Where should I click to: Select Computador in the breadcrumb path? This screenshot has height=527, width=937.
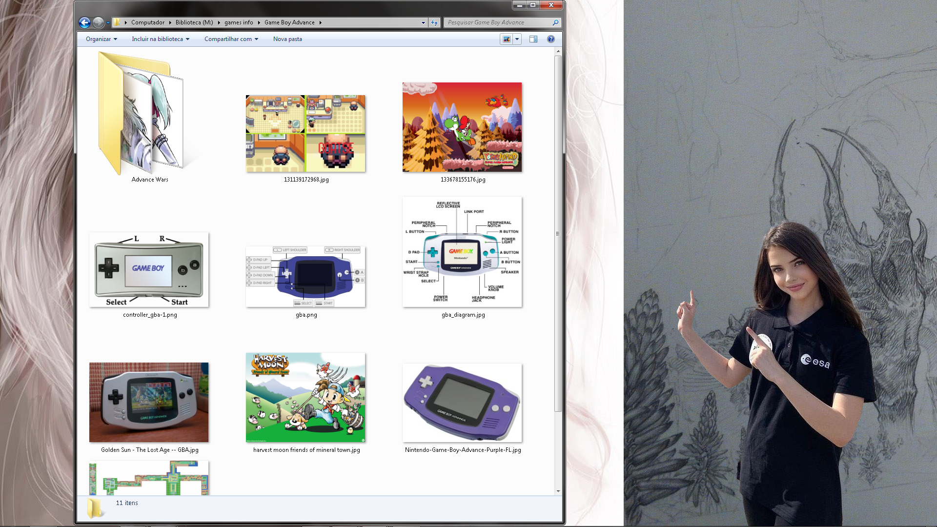[x=148, y=22]
